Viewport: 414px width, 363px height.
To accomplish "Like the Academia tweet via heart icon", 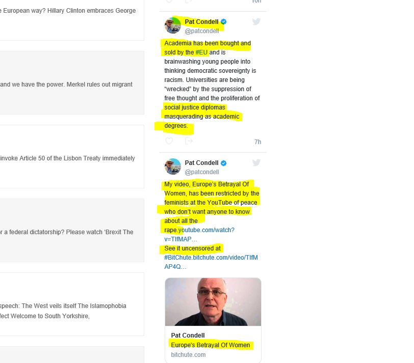I will click(169, 141).
